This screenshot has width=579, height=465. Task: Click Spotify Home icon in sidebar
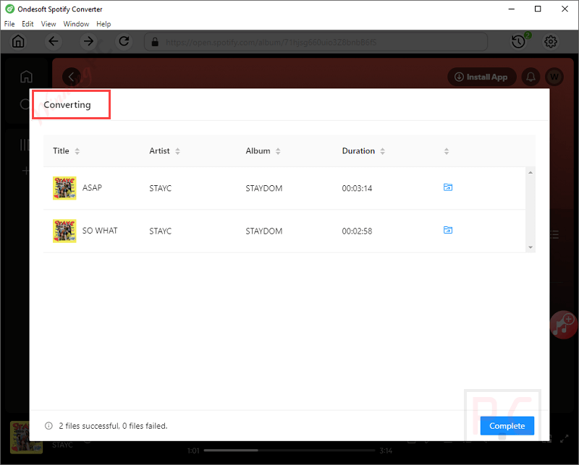click(x=26, y=77)
